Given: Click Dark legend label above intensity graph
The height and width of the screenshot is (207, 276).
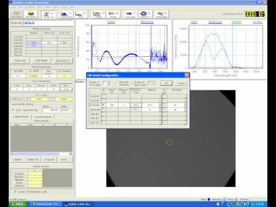Looking at the screenshot, I should pos(194,22).
